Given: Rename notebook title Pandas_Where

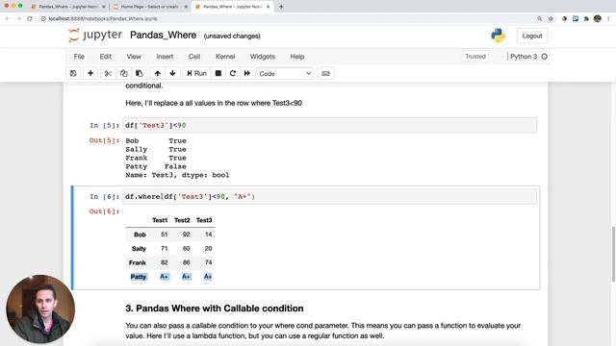Looking at the screenshot, I should click(163, 36).
